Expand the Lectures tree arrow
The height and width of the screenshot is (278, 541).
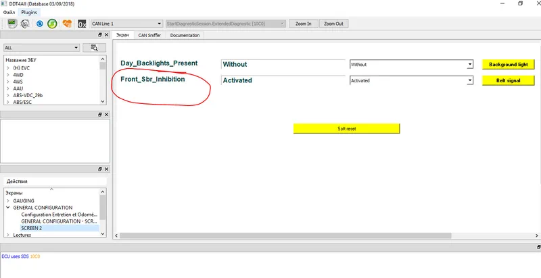click(x=8, y=235)
